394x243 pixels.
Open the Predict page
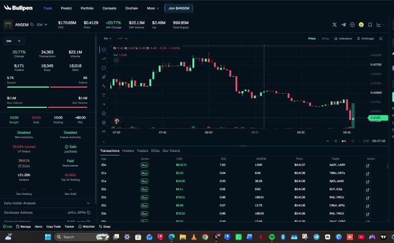click(66, 8)
